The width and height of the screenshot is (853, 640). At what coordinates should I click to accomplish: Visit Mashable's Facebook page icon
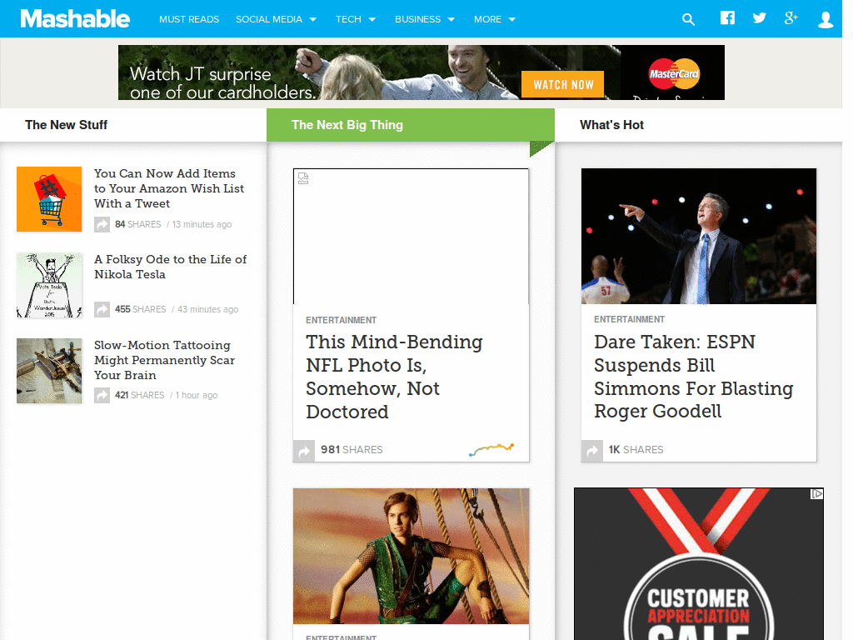[727, 18]
